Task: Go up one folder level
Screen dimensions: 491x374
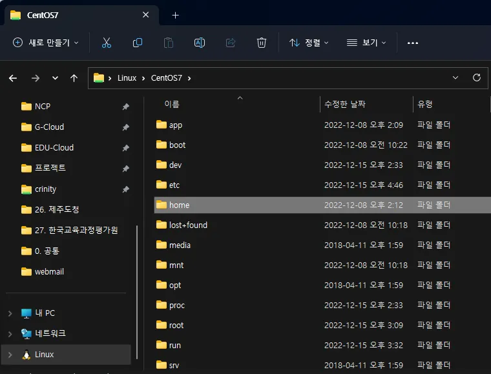Action: (x=74, y=78)
